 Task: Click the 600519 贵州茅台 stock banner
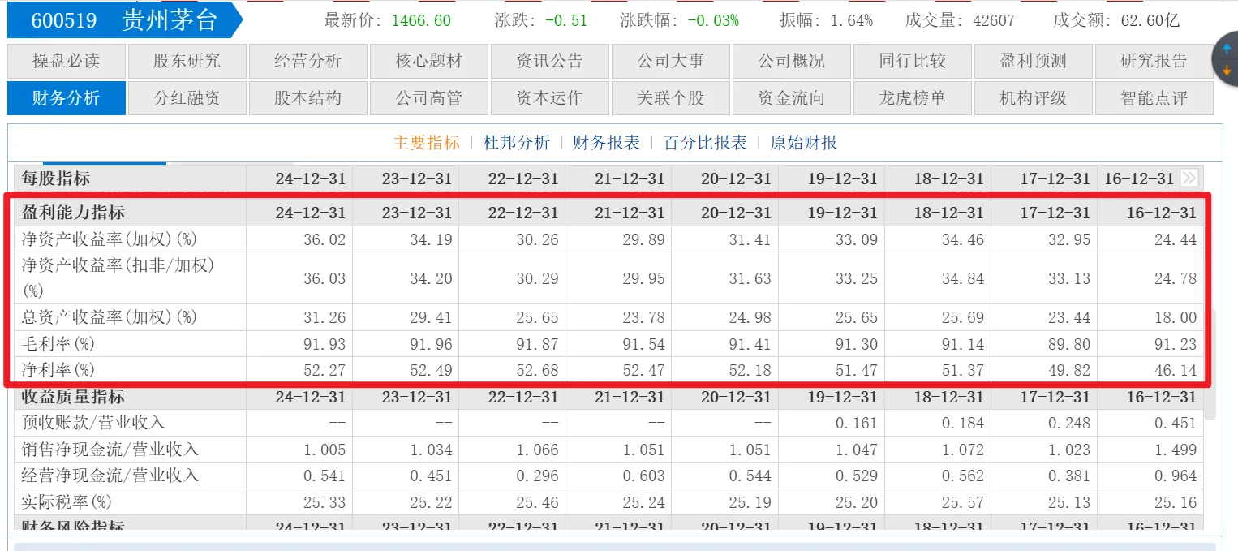(124, 20)
